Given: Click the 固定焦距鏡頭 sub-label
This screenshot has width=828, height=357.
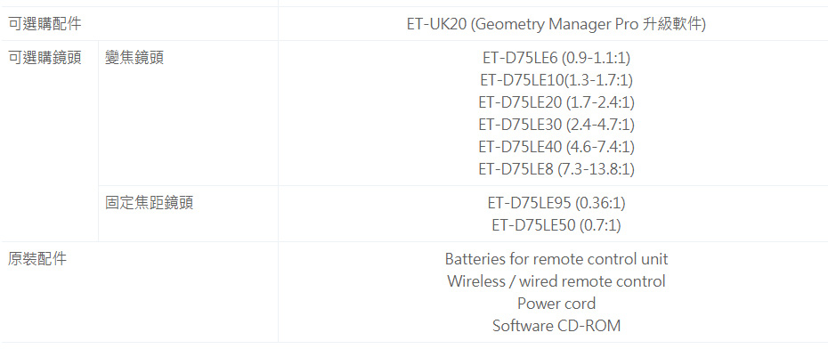Looking at the screenshot, I should pyautogui.click(x=150, y=203).
